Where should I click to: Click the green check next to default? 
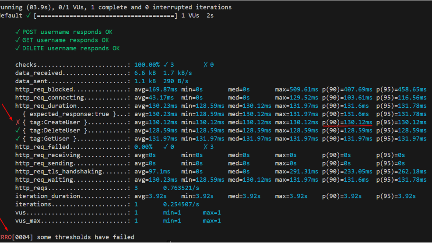click(x=28, y=15)
